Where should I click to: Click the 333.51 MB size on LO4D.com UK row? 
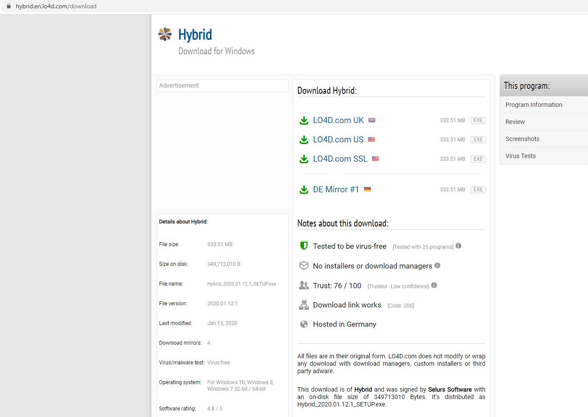tap(452, 120)
